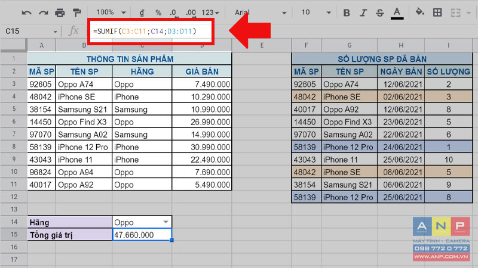Click date cell 23/06/2021

pos(401,122)
